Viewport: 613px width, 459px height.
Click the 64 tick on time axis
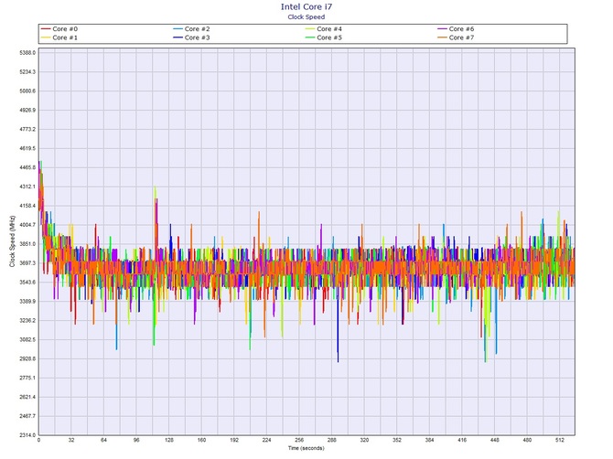103,440
